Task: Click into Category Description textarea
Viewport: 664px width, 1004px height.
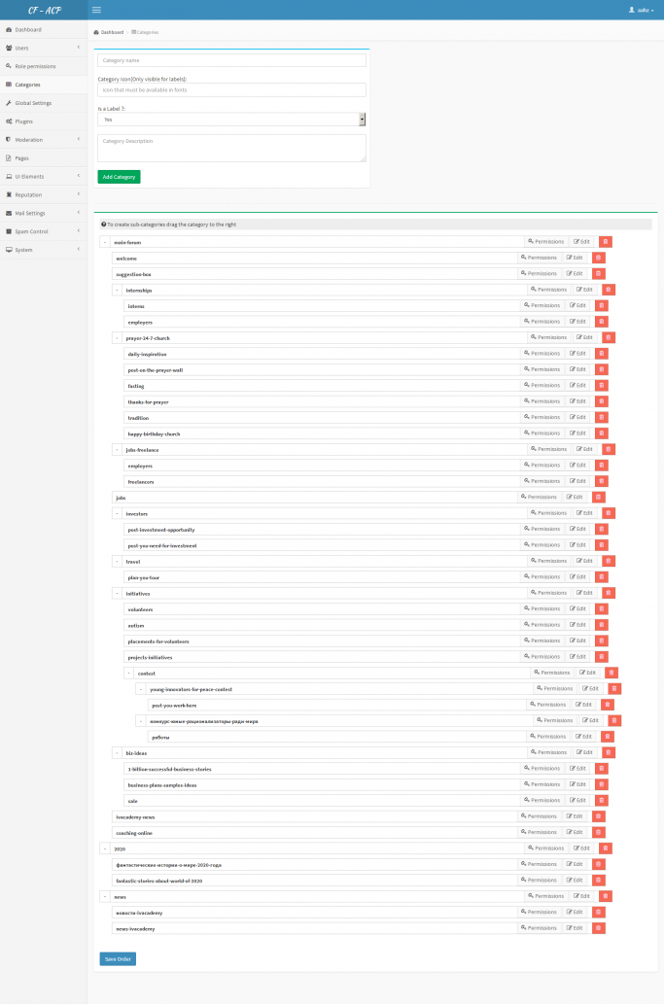Action: coord(231,148)
